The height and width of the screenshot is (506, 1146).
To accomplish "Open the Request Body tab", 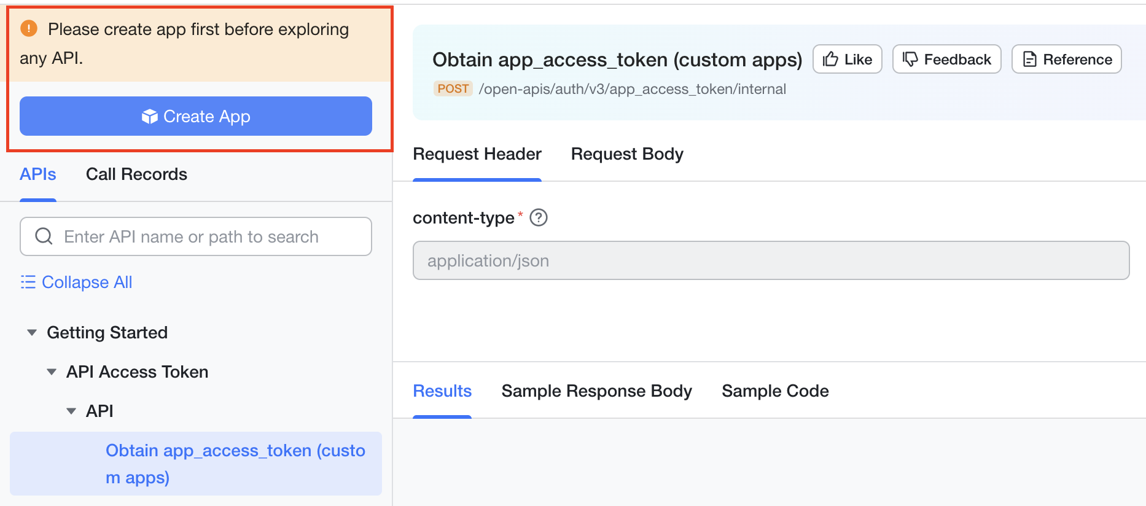I will coord(627,154).
